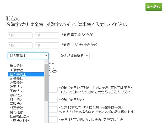Select 合名会社 from the list
Viewport: 168px width, 123px height.
[x=26, y=78]
